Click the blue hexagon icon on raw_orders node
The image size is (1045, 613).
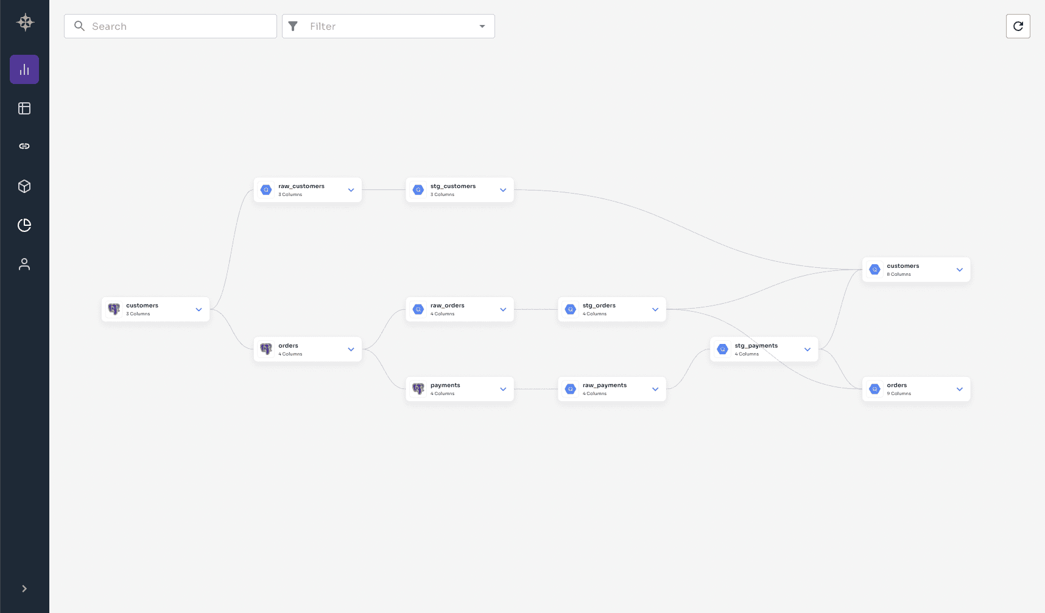[x=418, y=309]
